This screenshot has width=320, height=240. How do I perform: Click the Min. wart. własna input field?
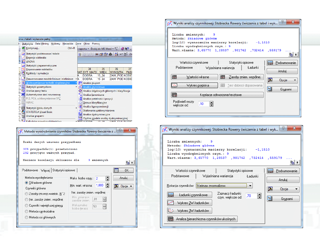100,185
